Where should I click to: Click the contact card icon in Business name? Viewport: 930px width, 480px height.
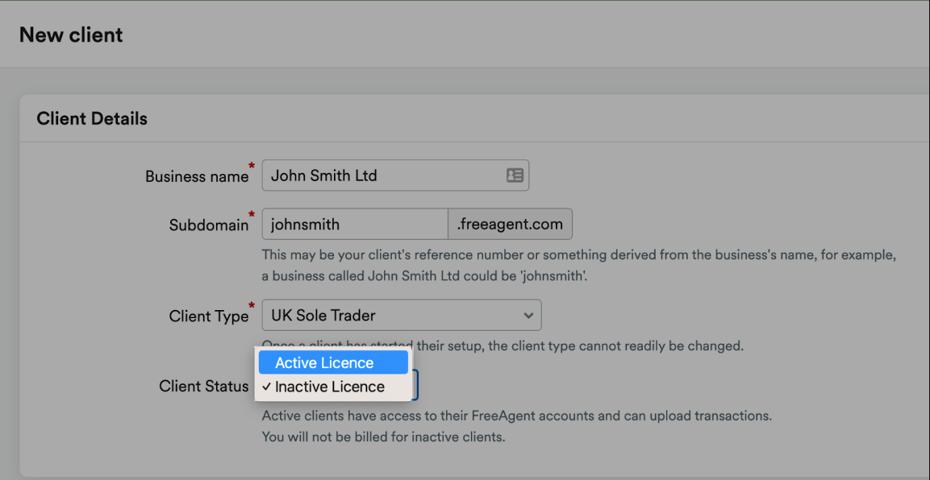[x=515, y=176]
